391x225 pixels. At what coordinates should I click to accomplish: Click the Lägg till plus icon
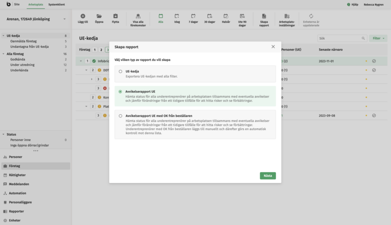(83, 16)
